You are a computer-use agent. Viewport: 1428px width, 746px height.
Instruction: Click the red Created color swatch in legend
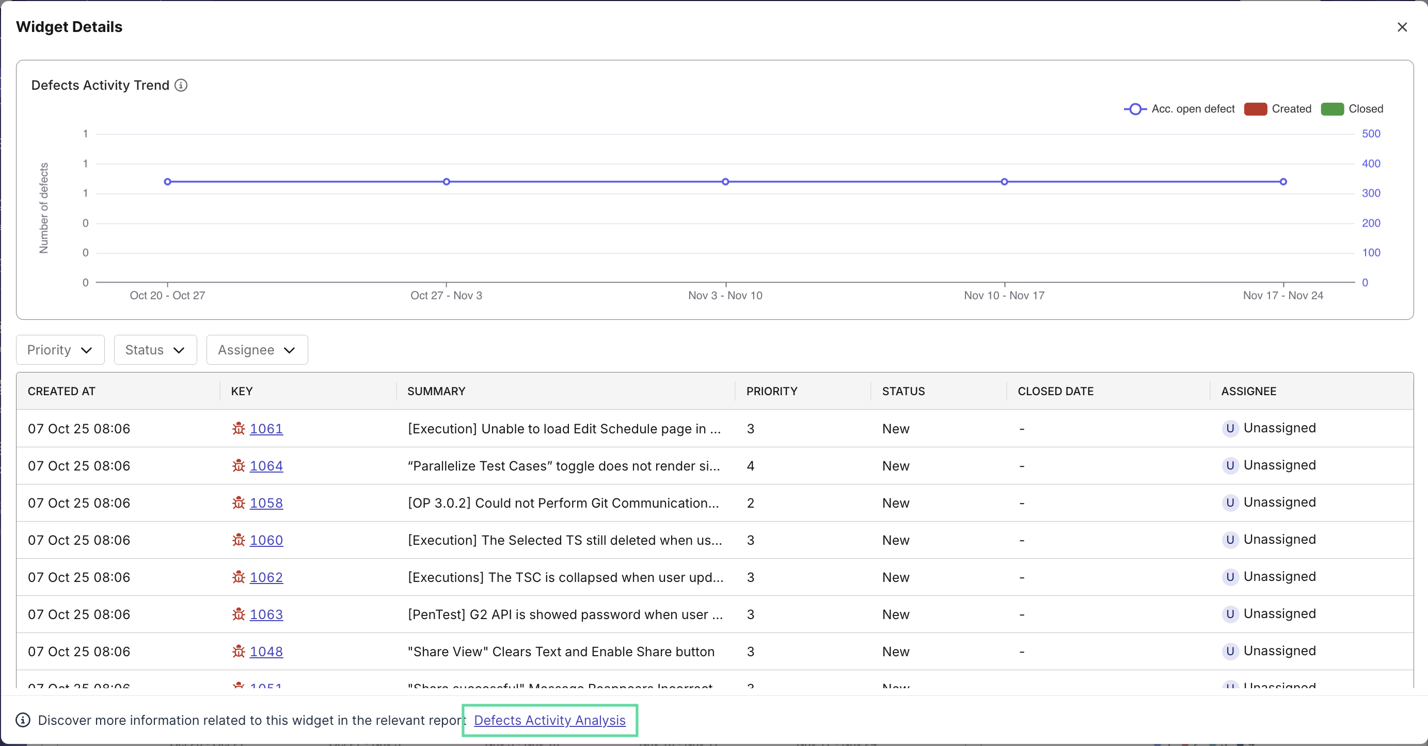tap(1255, 109)
